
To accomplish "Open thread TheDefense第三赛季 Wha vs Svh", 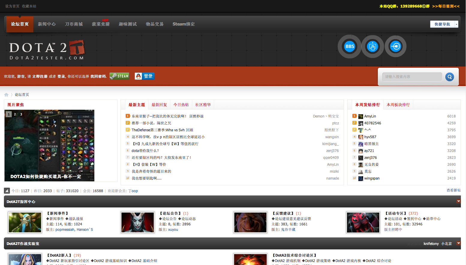I will click(x=162, y=130).
